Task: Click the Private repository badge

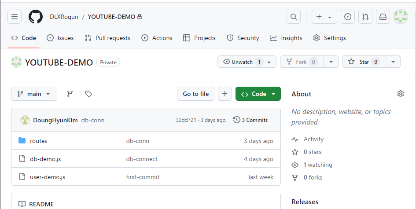Action: (108, 62)
